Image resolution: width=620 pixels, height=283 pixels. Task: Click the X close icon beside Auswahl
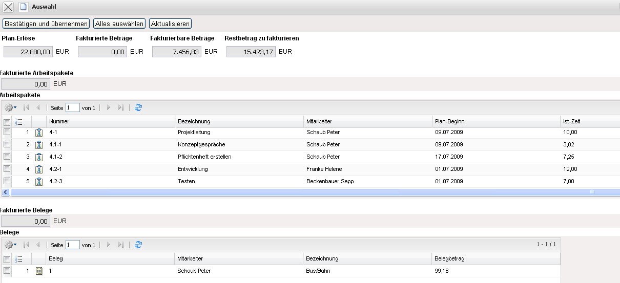[x=9, y=7]
